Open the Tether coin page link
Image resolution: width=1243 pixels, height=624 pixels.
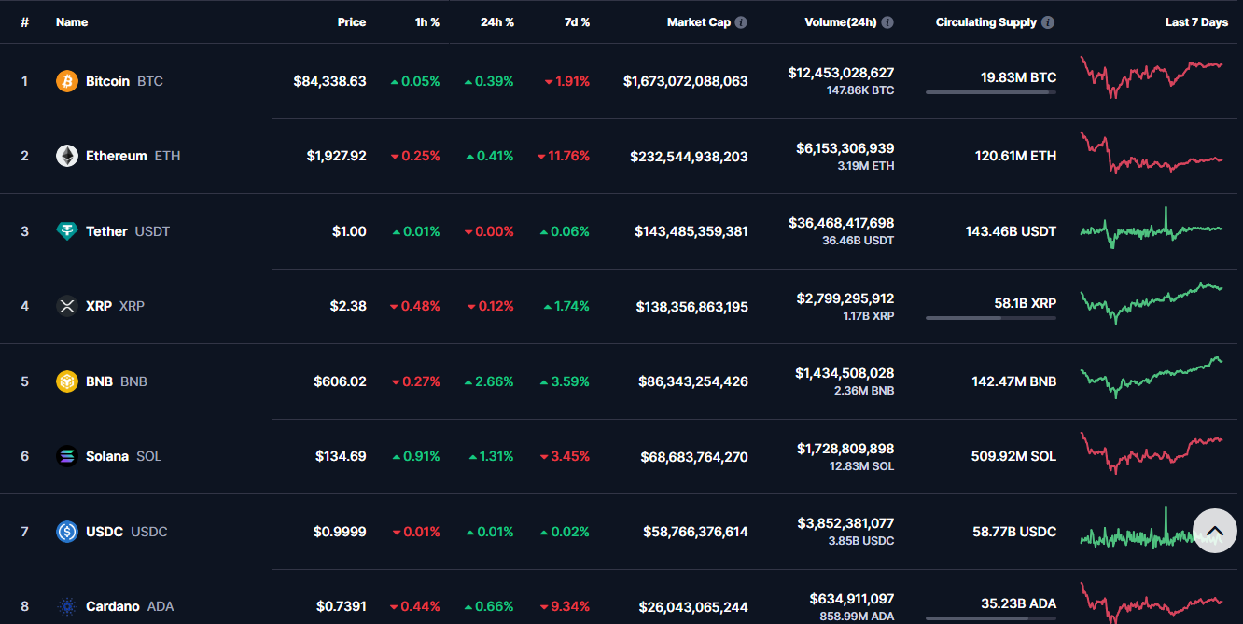click(x=128, y=231)
